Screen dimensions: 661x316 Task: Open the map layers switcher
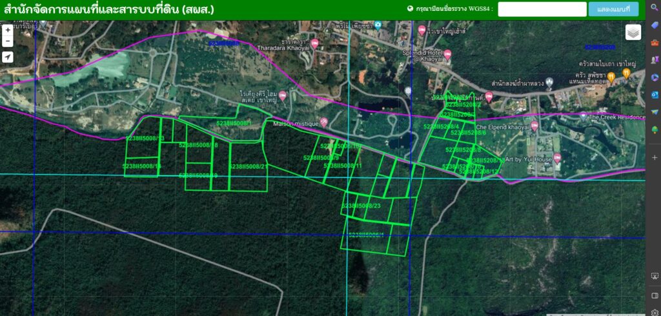pyautogui.click(x=633, y=32)
